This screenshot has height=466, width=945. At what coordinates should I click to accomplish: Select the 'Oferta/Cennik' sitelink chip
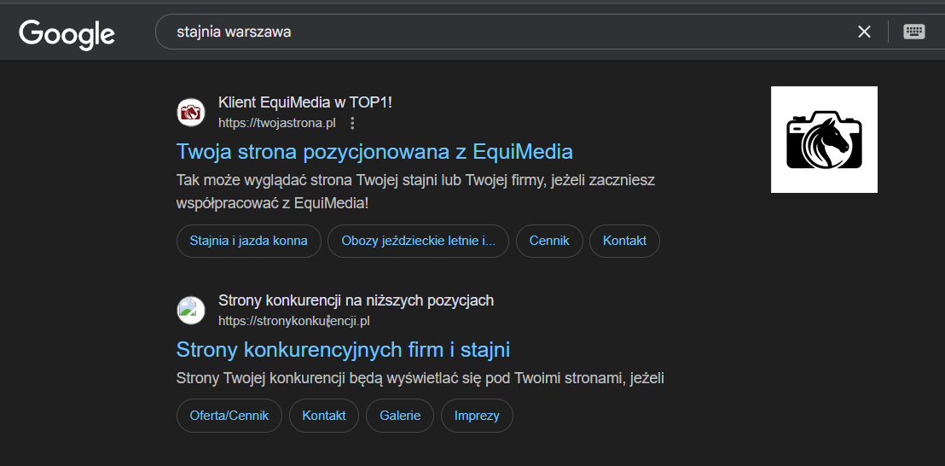229,416
